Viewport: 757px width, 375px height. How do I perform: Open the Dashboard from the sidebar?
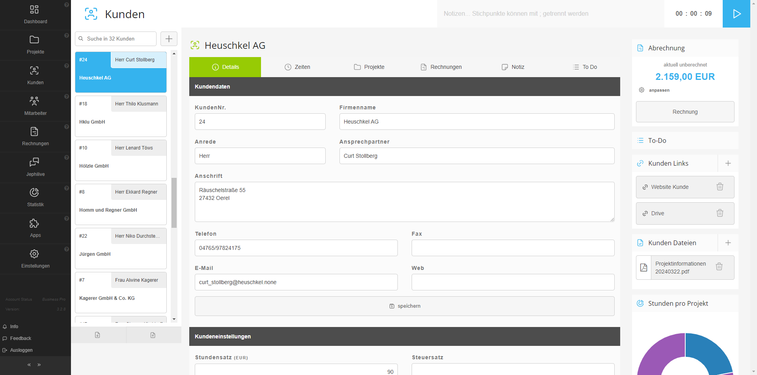[35, 15]
